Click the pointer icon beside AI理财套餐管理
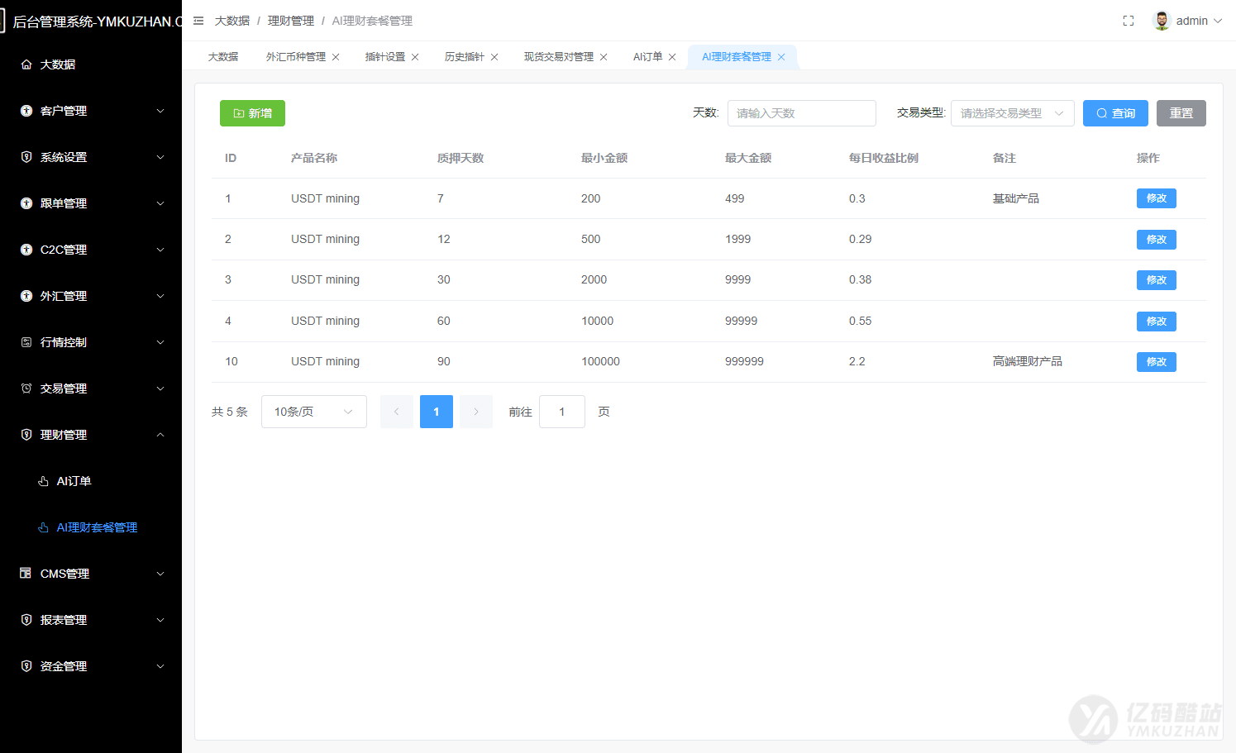The width and height of the screenshot is (1236, 753). (x=43, y=527)
